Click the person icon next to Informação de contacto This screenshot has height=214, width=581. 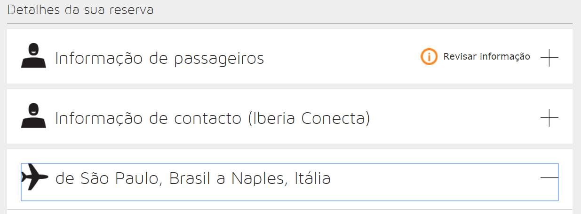[x=33, y=116]
